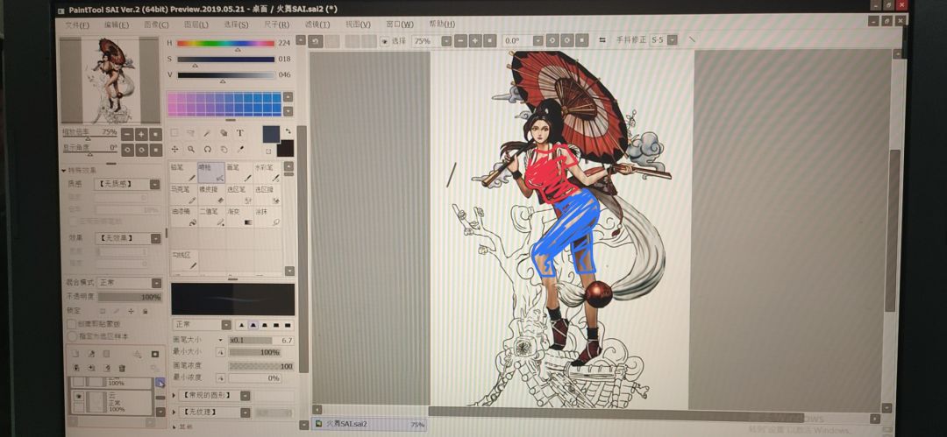Click the flip horizontal icon in toolbar
Screen dimensions: 947x437
coord(602,41)
